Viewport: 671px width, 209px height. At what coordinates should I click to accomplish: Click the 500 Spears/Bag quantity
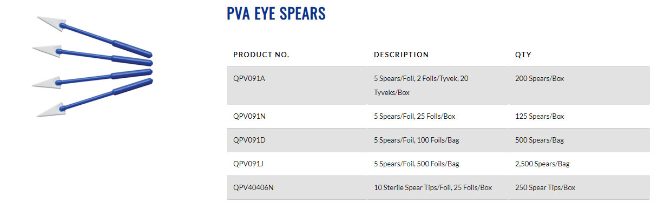coord(540,140)
